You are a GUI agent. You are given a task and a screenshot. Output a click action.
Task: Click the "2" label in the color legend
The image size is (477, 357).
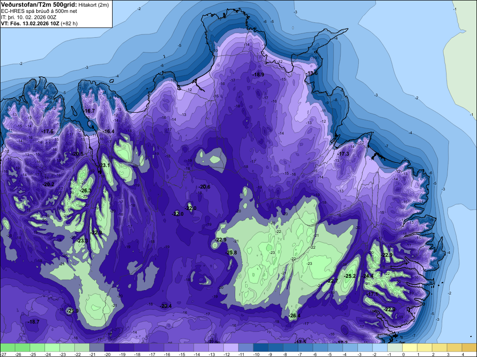(x=433, y=354)
